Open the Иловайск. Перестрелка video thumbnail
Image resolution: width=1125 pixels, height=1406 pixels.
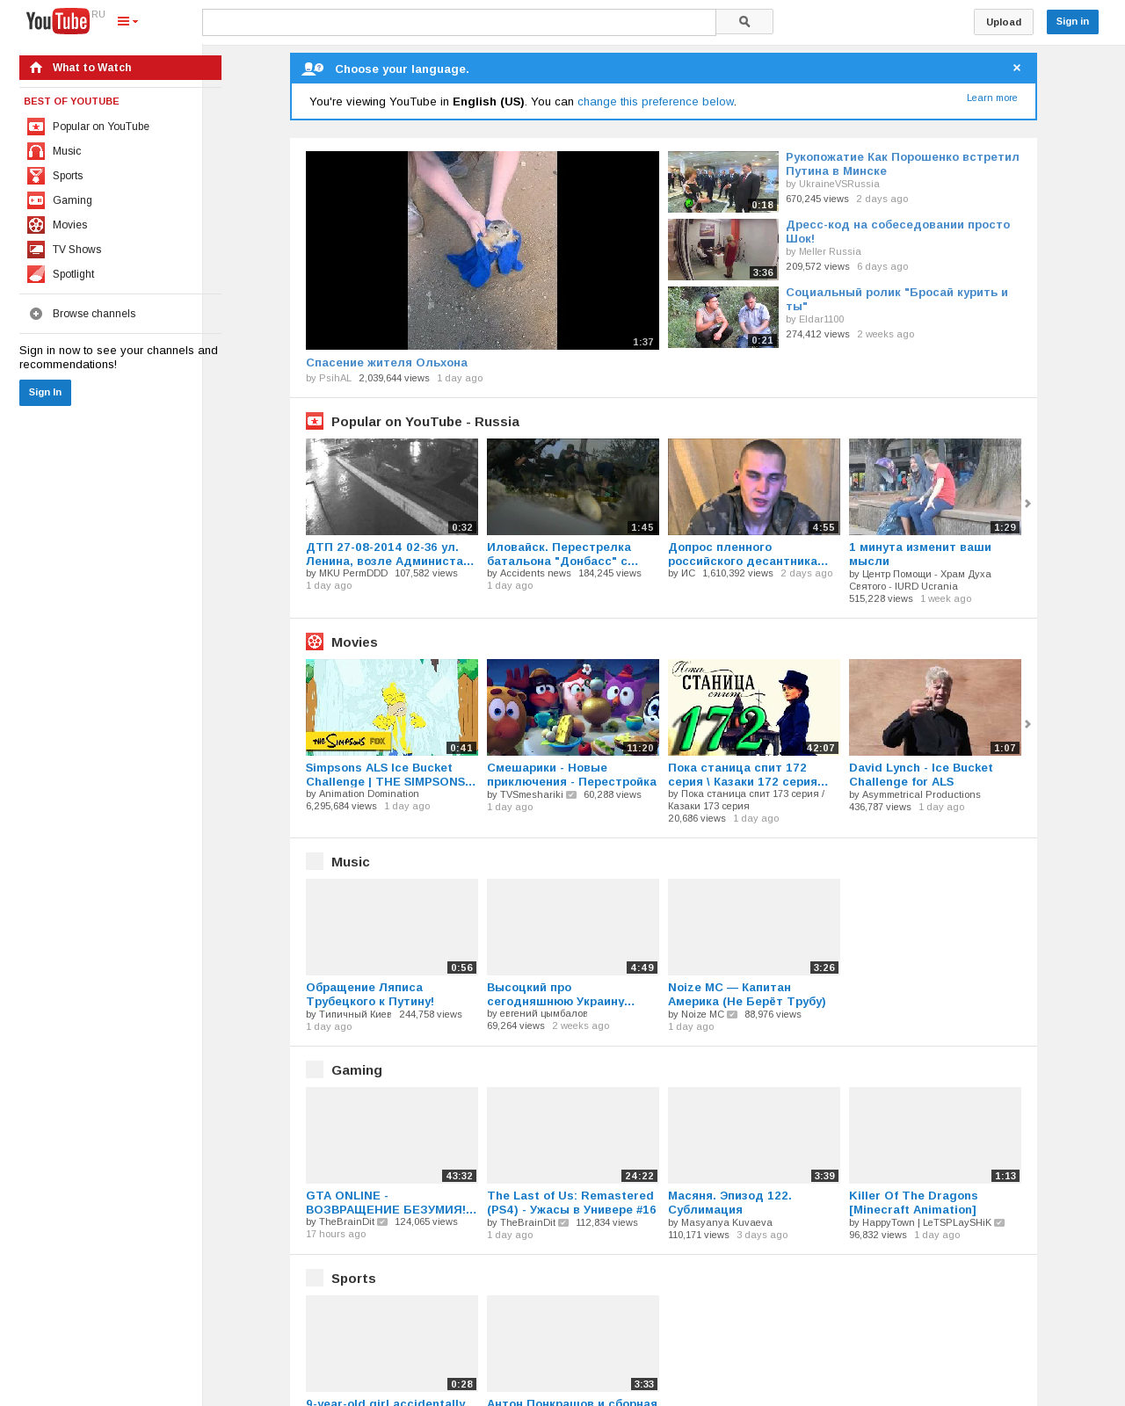(x=573, y=487)
